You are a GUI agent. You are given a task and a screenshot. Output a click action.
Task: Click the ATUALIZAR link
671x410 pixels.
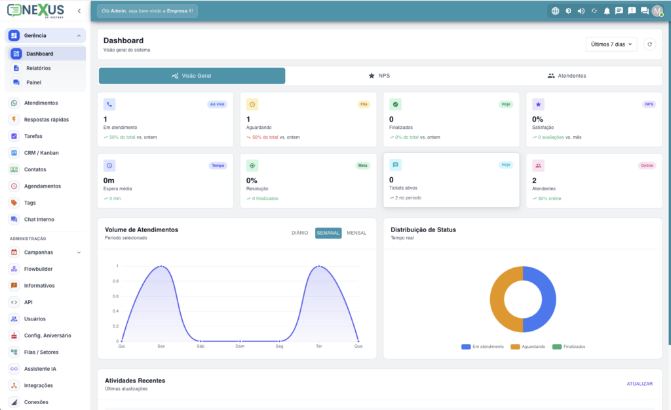coord(640,384)
